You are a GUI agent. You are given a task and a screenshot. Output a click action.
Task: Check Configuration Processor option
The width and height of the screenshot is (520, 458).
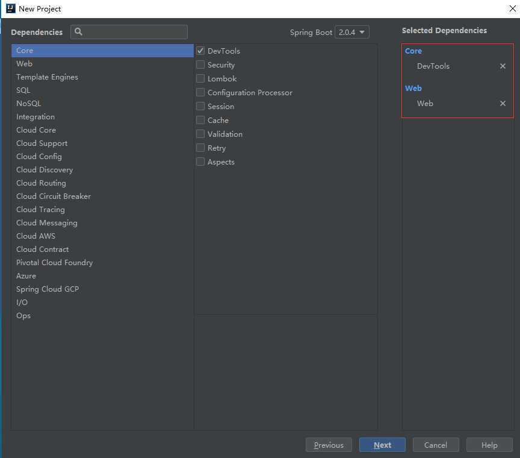[200, 92]
